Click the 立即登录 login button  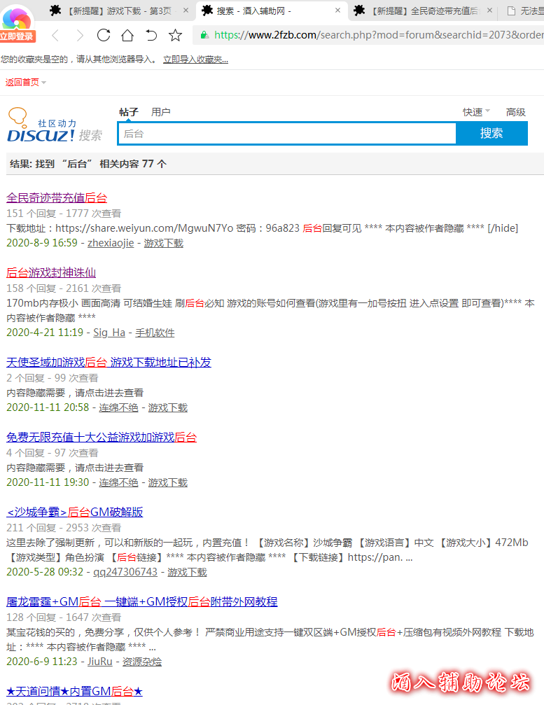[x=17, y=36]
